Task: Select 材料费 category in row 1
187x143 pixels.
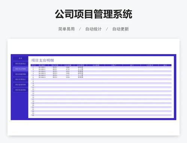Action: point(80,67)
